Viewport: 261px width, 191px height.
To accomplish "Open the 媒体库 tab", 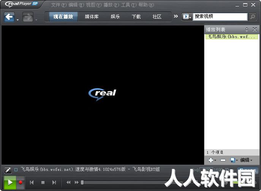I will (92, 17).
